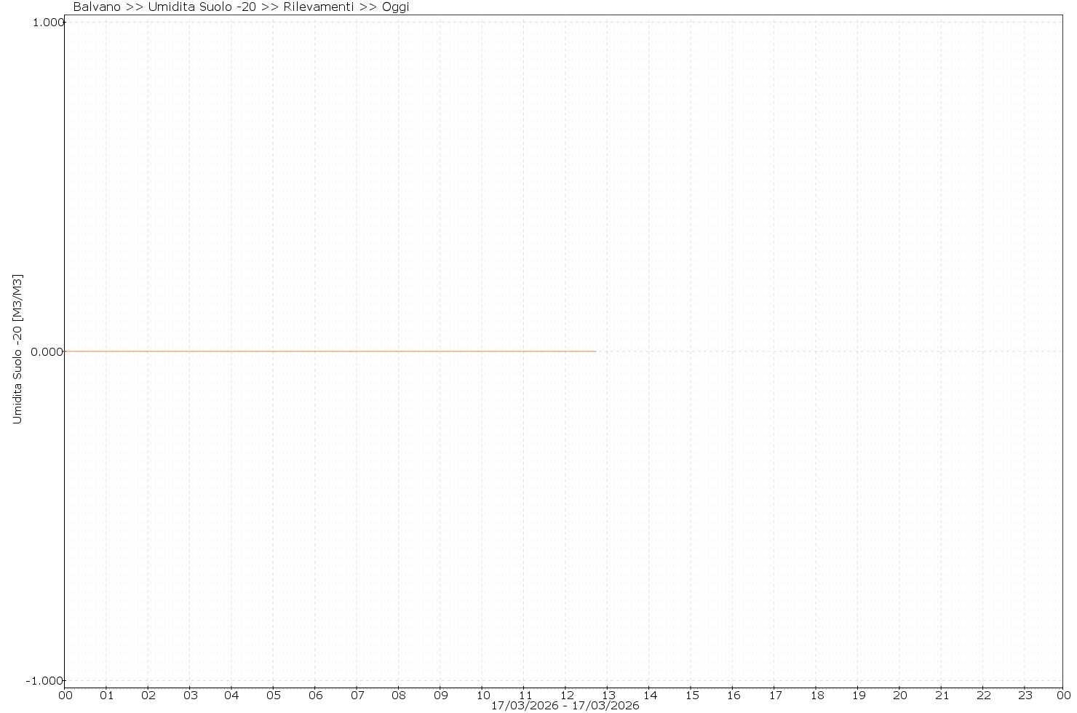Viewport: 1077px width, 713px height.
Task: Click hour 18 on the time axis
Action: [x=816, y=695]
